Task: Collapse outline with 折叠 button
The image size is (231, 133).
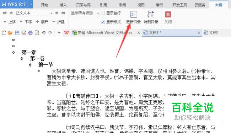Action: [x=59, y=22]
